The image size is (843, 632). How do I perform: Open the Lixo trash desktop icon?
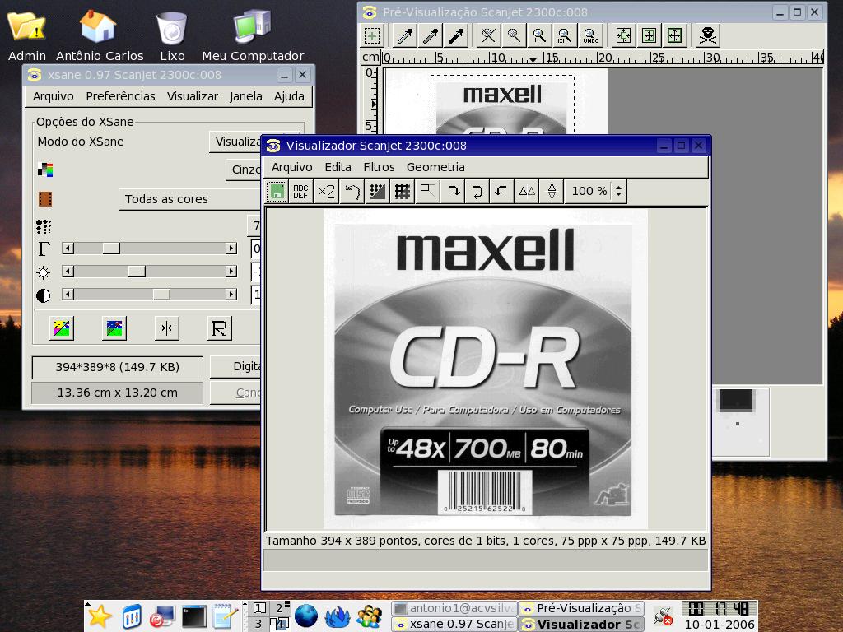[172, 35]
